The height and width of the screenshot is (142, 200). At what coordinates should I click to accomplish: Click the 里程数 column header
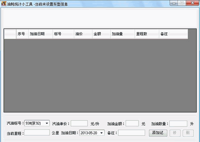click(147, 34)
